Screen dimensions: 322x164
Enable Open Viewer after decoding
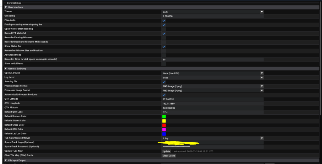pyautogui.click(x=164, y=29)
